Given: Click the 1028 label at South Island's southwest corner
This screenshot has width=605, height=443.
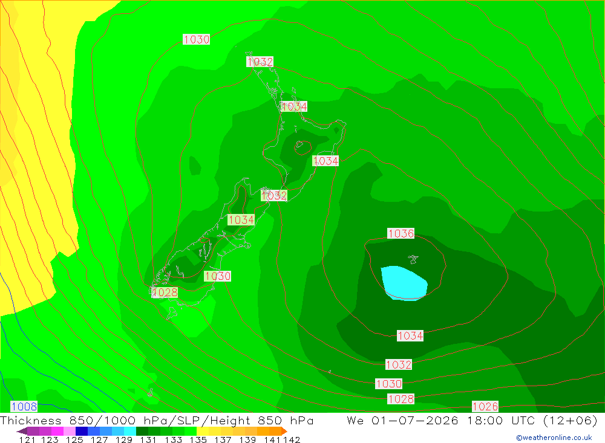Looking at the screenshot, I should [165, 293].
